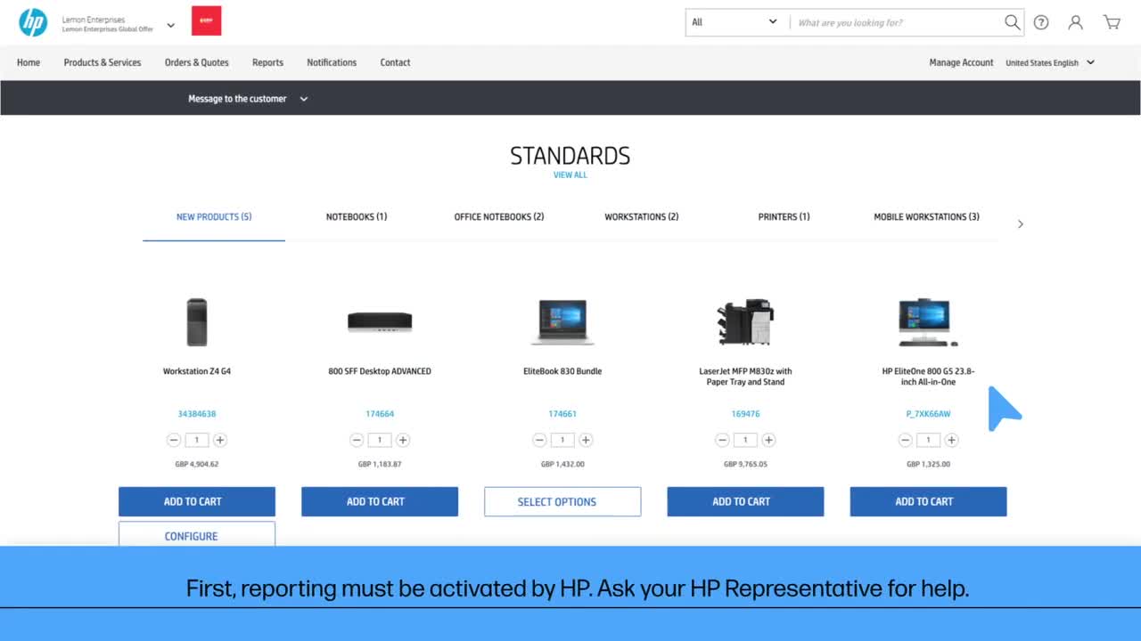Add 800 SFF Desktop ADVANCED to cart
This screenshot has width=1141, height=641.
(380, 501)
